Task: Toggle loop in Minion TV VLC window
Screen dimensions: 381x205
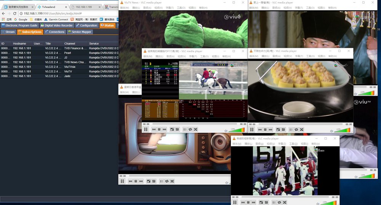Action: point(167,181)
